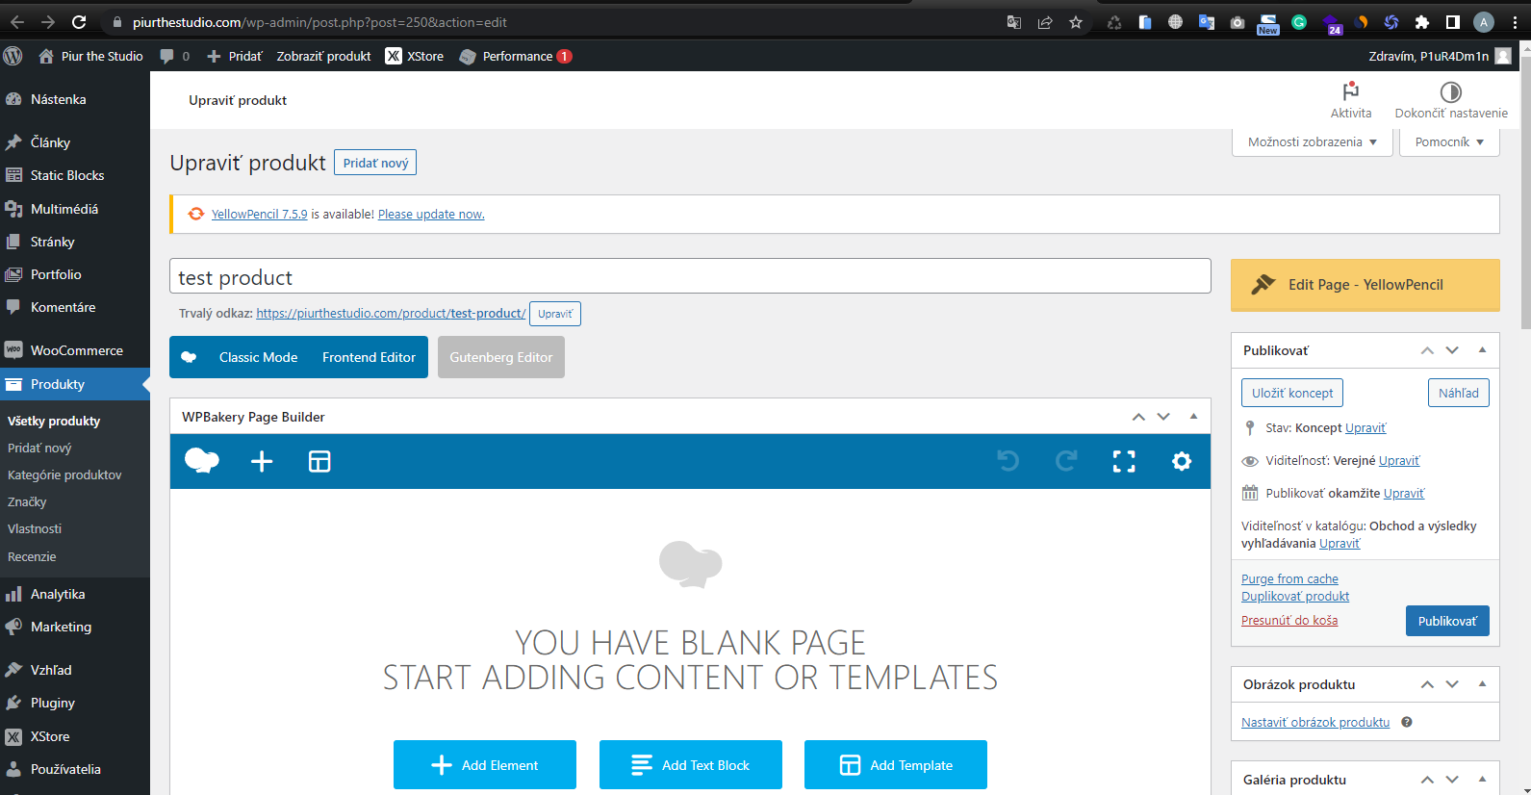
Task: Open WPBakery page settings gear
Action: pos(1182,462)
